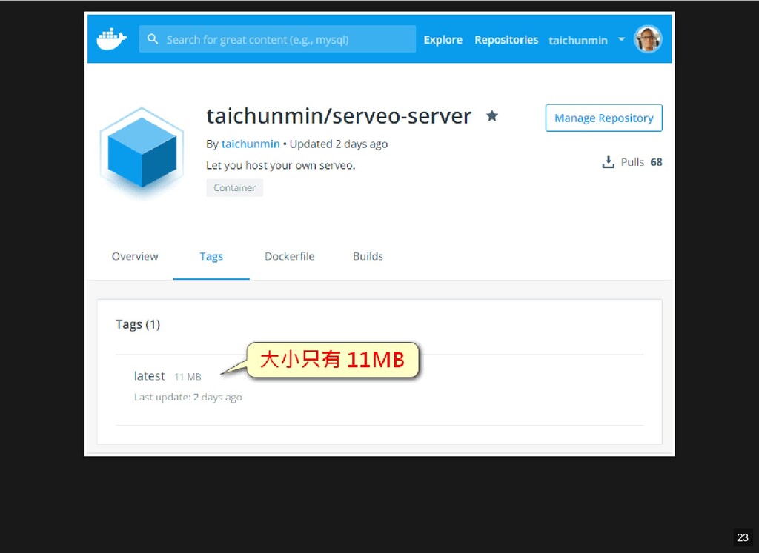Click the 'Last update: 2 days ago' text
Viewport: 759px width, 553px height.
click(188, 398)
